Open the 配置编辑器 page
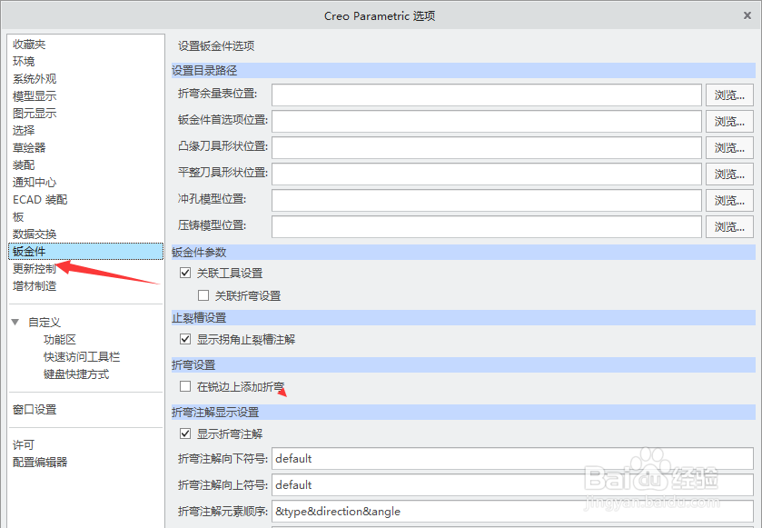This screenshot has height=528, width=762. click(x=40, y=462)
